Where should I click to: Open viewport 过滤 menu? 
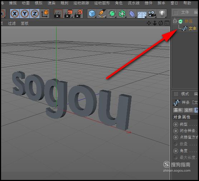tap(12, 23)
